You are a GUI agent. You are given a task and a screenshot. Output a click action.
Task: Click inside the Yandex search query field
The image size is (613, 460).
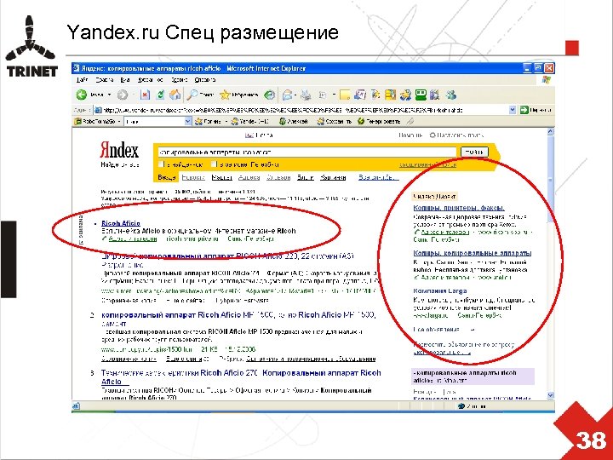(x=306, y=152)
